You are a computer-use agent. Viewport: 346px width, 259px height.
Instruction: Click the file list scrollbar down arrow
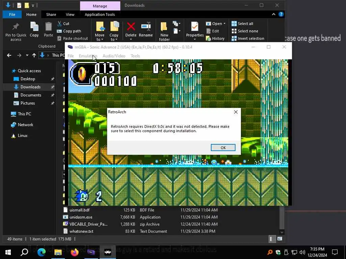click(282, 232)
